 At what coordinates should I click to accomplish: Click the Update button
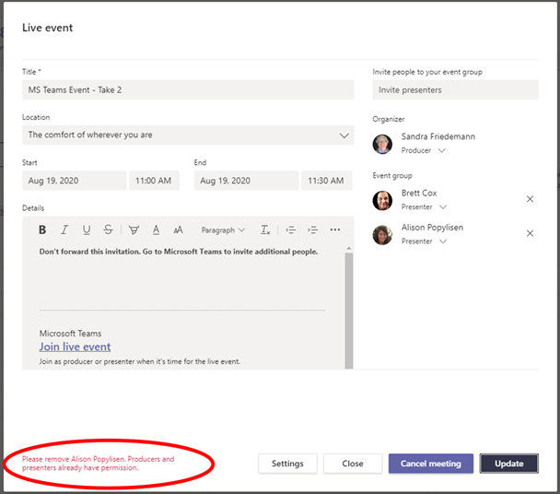pos(509,464)
